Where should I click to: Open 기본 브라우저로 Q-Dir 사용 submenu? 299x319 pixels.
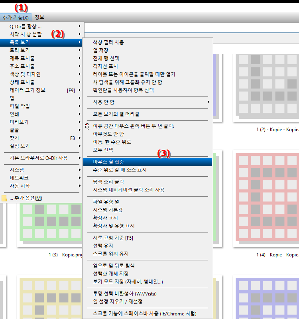point(41,158)
